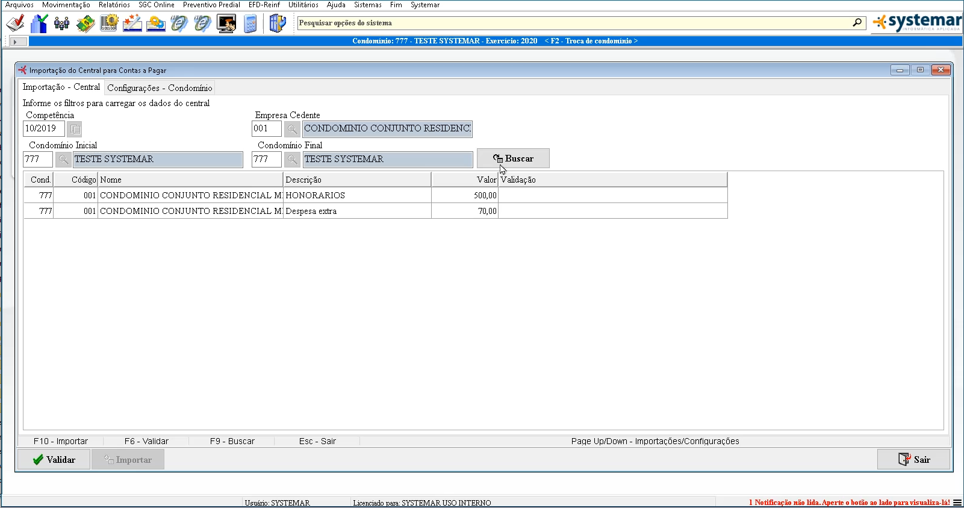This screenshot has width=964, height=508.
Task: Click the Pesquisar opções do sistema search field
Action: pos(572,23)
